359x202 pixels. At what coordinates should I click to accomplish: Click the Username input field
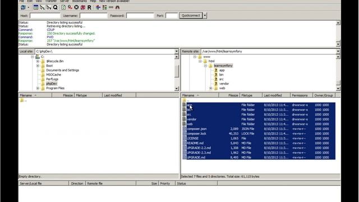point(94,16)
